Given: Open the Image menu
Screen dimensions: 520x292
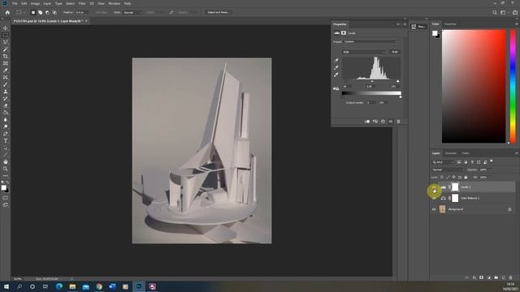Looking at the screenshot, I should pos(35,3).
